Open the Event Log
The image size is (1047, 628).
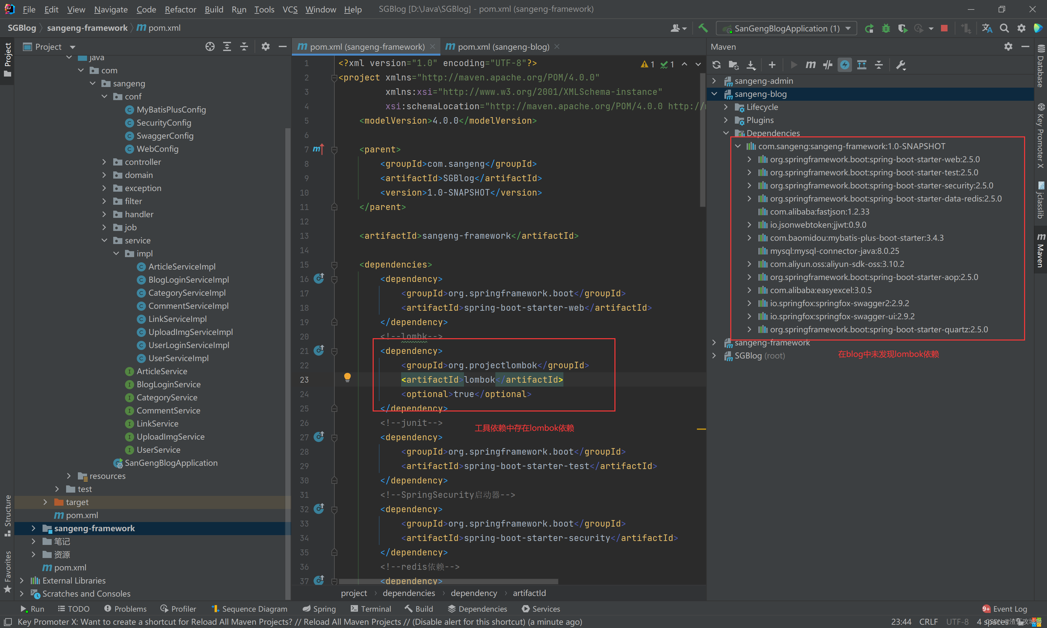(1004, 608)
